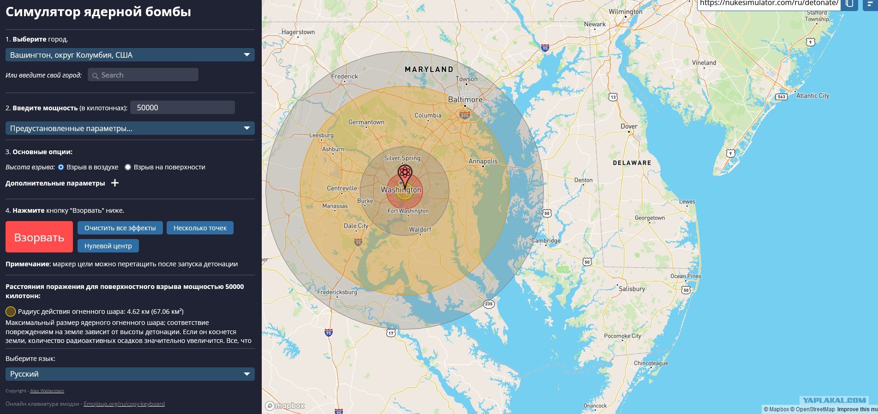Click the Centreville label on the map
The width and height of the screenshot is (878, 414).
click(x=342, y=188)
